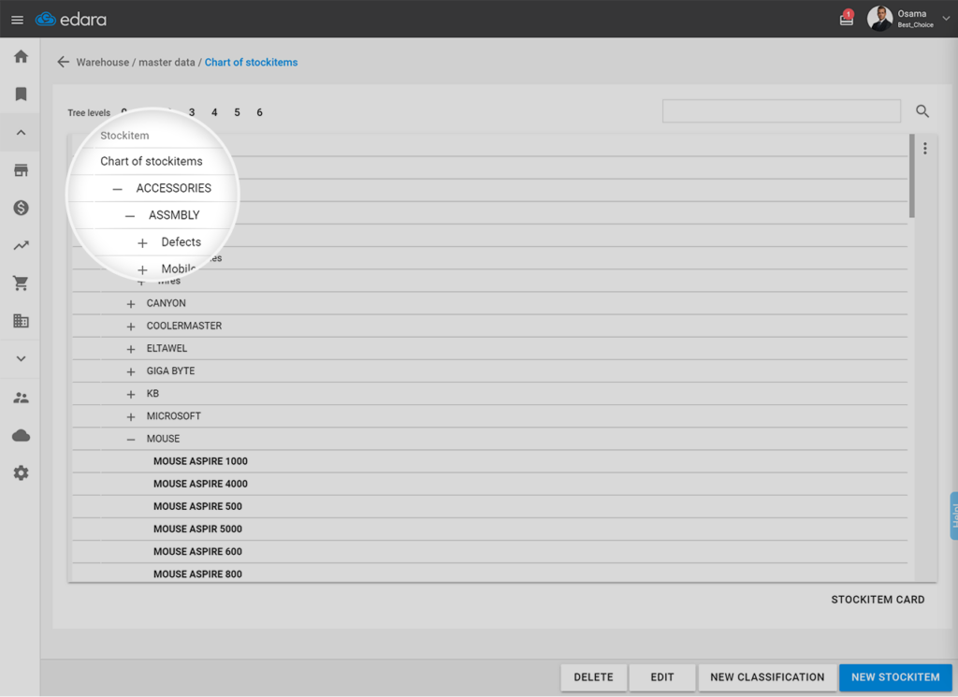Select the CANYON classification label
Screen dimensions: 958x697
pyautogui.click(x=167, y=303)
